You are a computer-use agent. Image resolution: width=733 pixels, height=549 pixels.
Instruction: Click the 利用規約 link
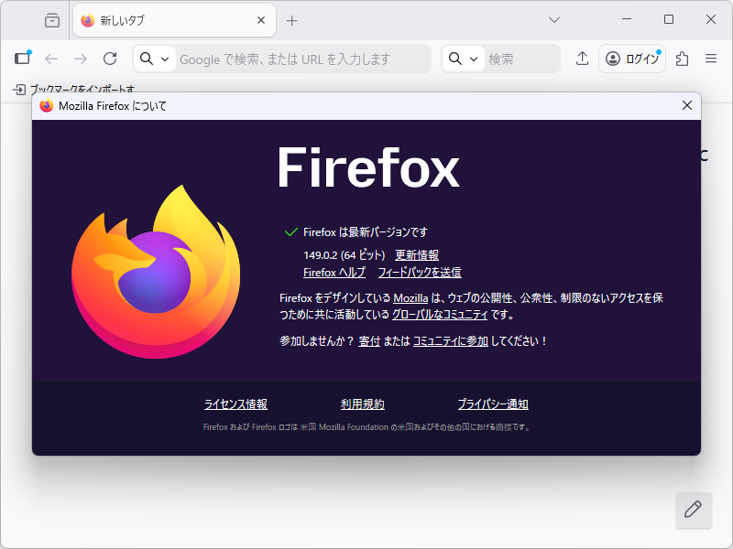(x=361, y=404)
